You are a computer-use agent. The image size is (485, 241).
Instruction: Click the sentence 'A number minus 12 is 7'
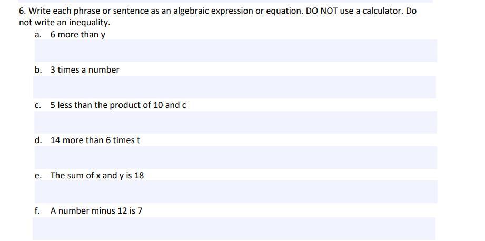coord(96,211)
